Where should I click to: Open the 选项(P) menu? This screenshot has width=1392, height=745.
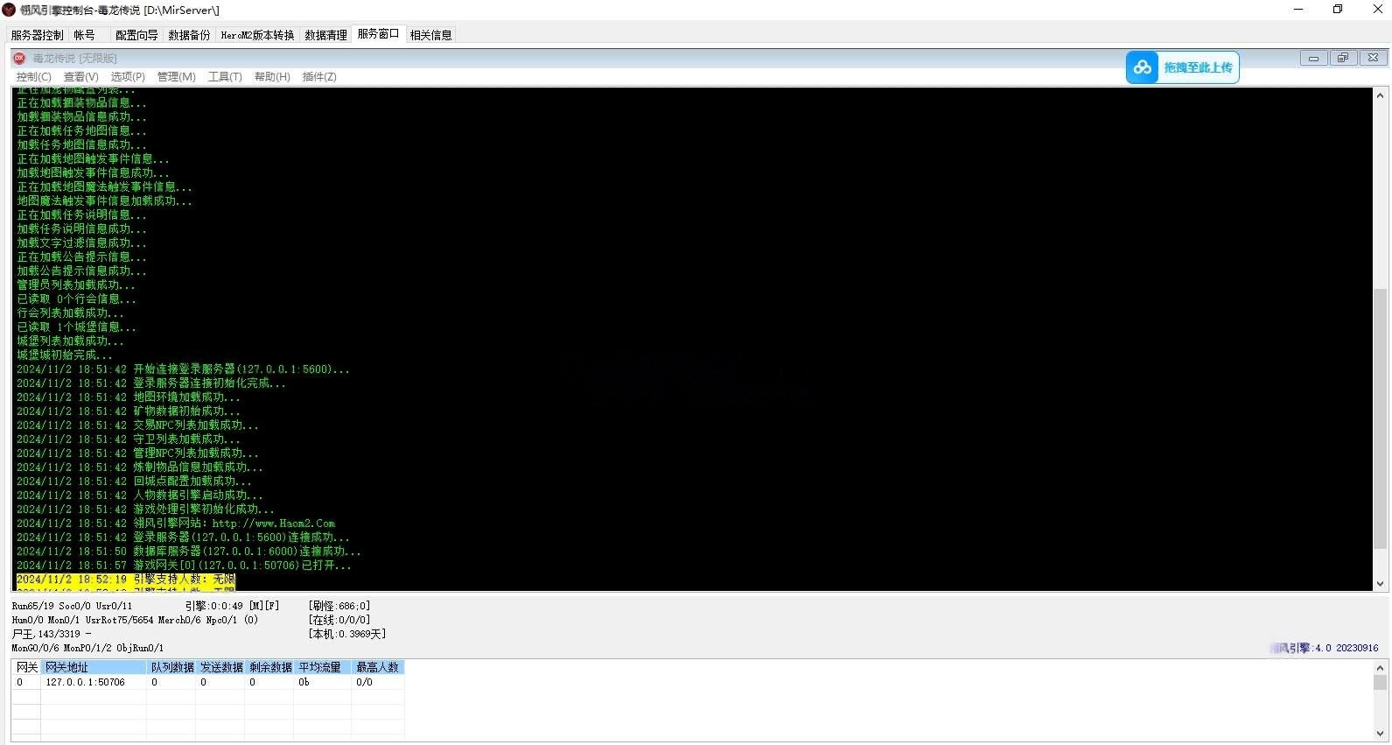[128, 77]
